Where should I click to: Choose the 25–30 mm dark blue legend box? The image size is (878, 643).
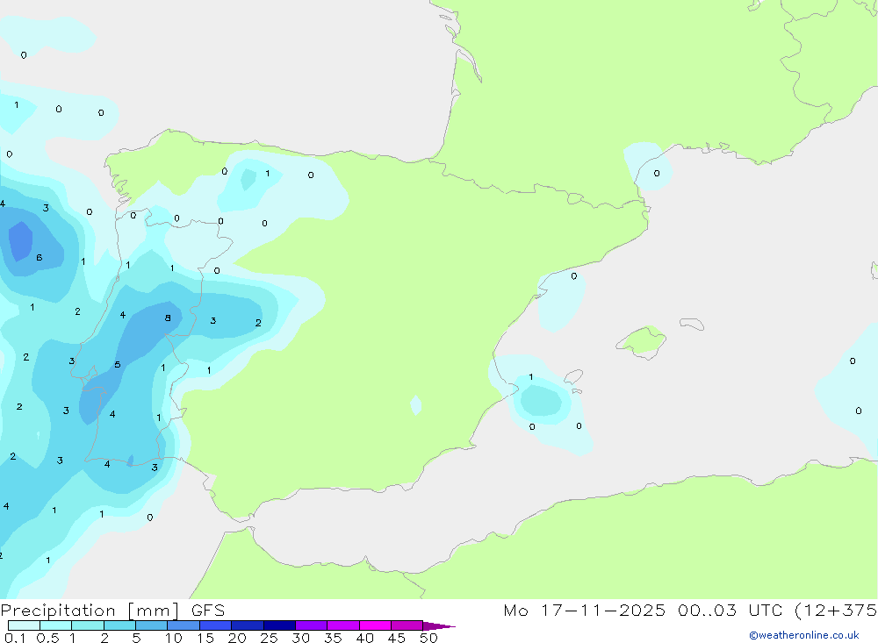[279, 625]
